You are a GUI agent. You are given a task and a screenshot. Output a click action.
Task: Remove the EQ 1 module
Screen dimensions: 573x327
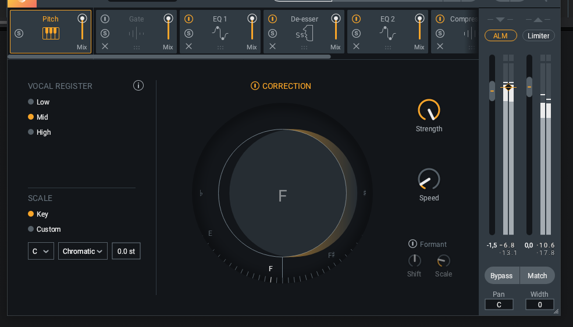click(x=188, y=46)
